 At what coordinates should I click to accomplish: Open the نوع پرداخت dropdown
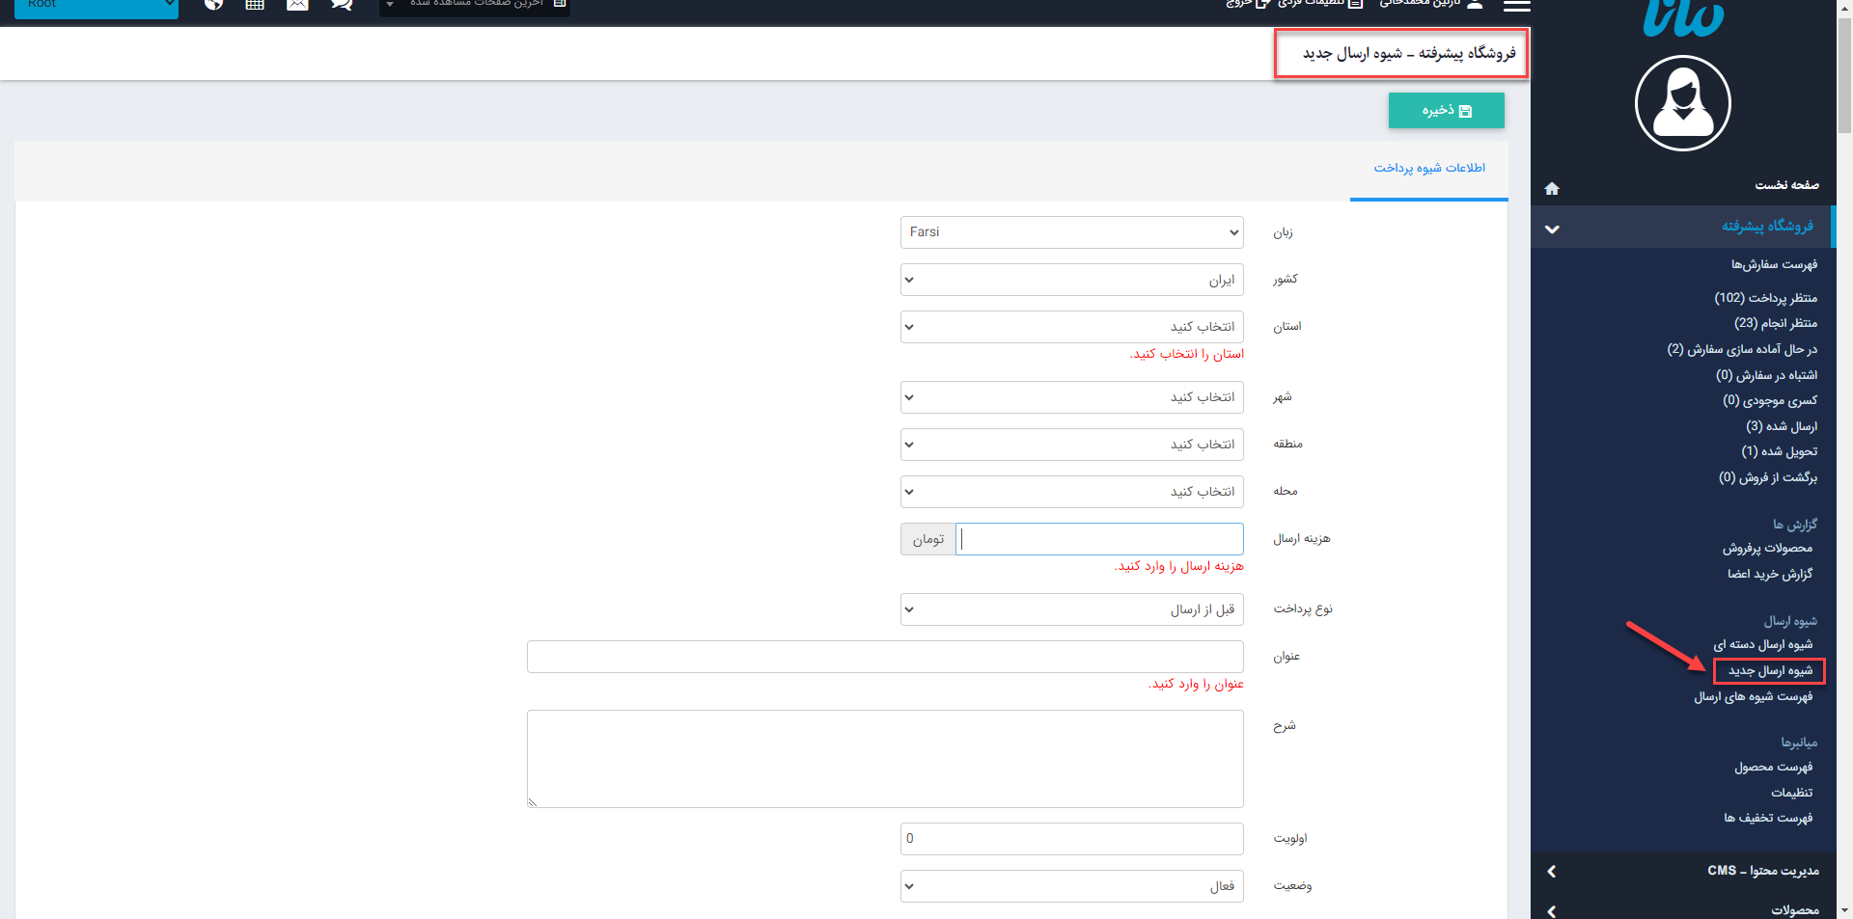click(1071, 609)
